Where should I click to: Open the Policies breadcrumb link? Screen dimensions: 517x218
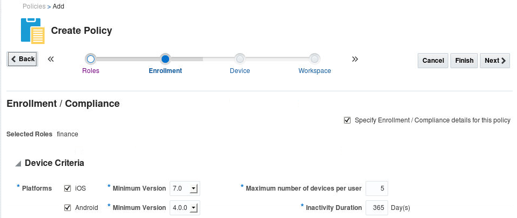click(x=34, y=6)
